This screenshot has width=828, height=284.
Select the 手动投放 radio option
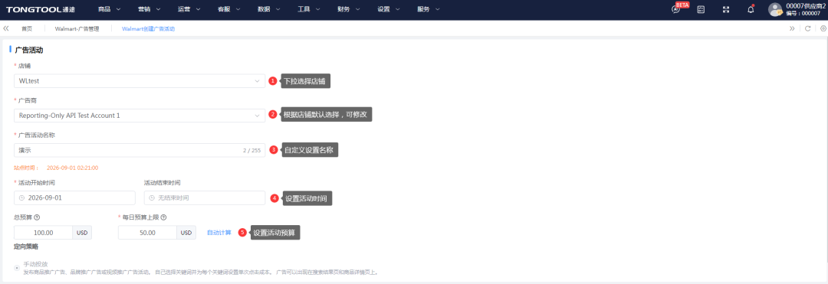pyautogui.click(x=17, y=267)
